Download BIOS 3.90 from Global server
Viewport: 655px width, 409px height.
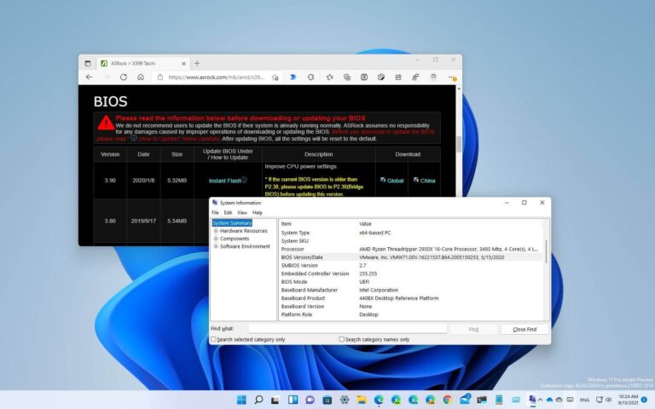(391, 181)
